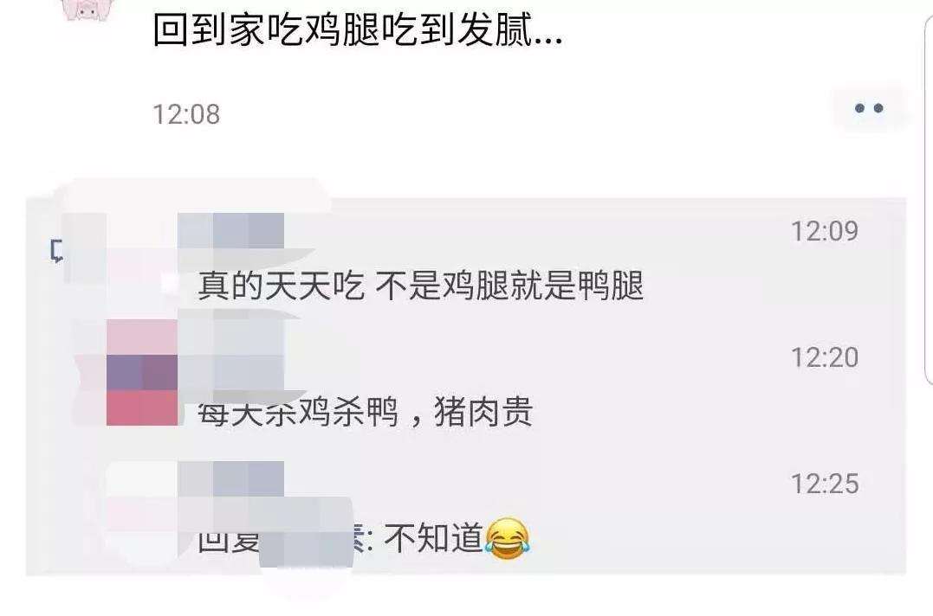
Task: Reply to comment '每天杀鸡杀鸭，猪肉贵'
Action: coord(365,412)
